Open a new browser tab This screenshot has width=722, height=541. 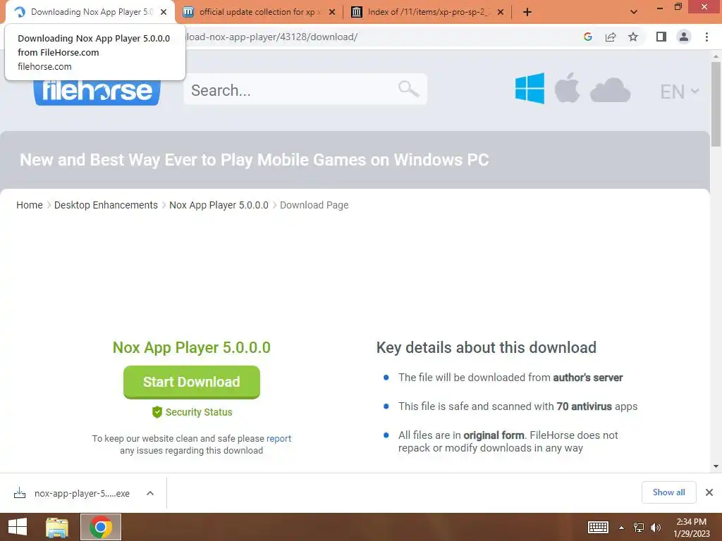point(527,13)
